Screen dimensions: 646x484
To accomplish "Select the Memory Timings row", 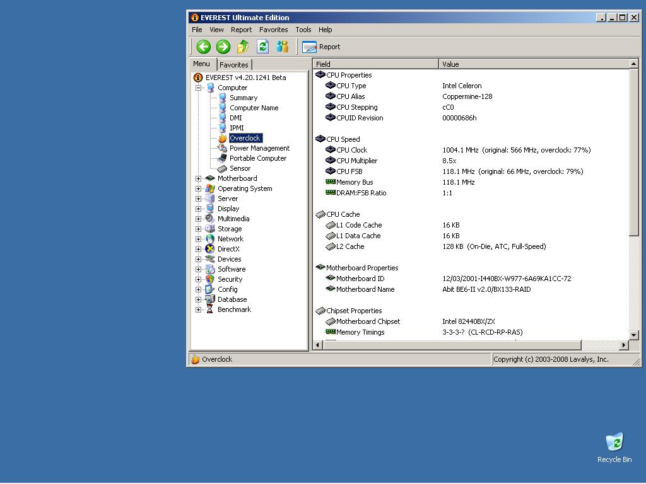I will click(471, 332).
